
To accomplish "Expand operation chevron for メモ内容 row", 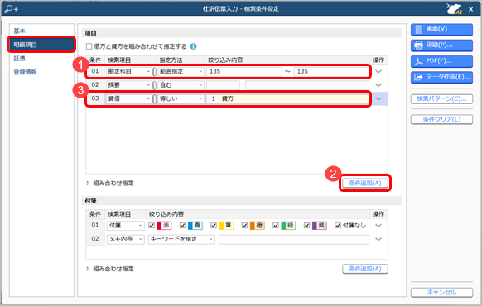I will [378, 239].
